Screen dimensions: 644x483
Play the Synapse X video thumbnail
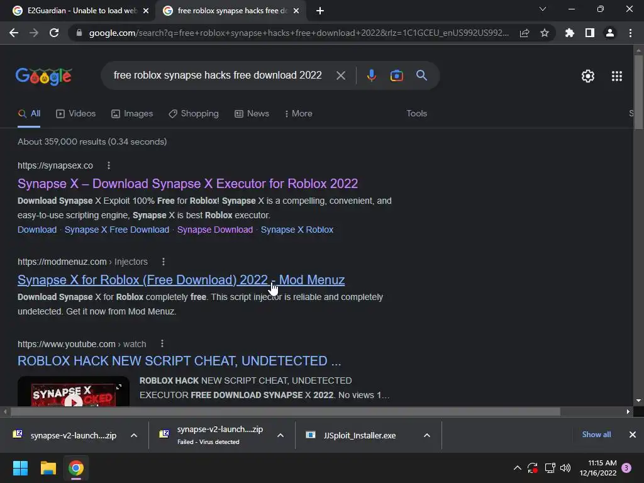coord(74,391)
